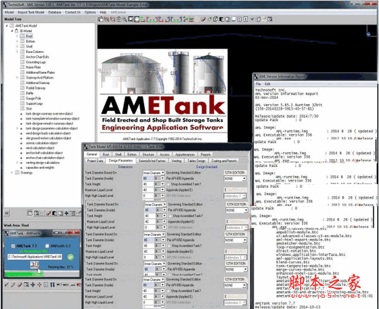379x309 pixels.
Task: Collapse the AMETank Model root node
Action: pyautogui.click(x=7, y=26)
